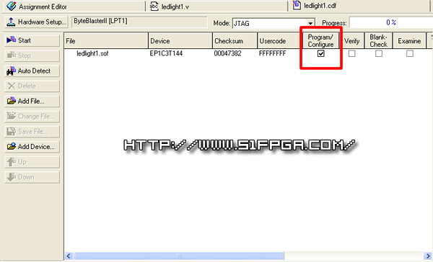Open the Mode JTAG dropdown arrow

coord(310,23)
